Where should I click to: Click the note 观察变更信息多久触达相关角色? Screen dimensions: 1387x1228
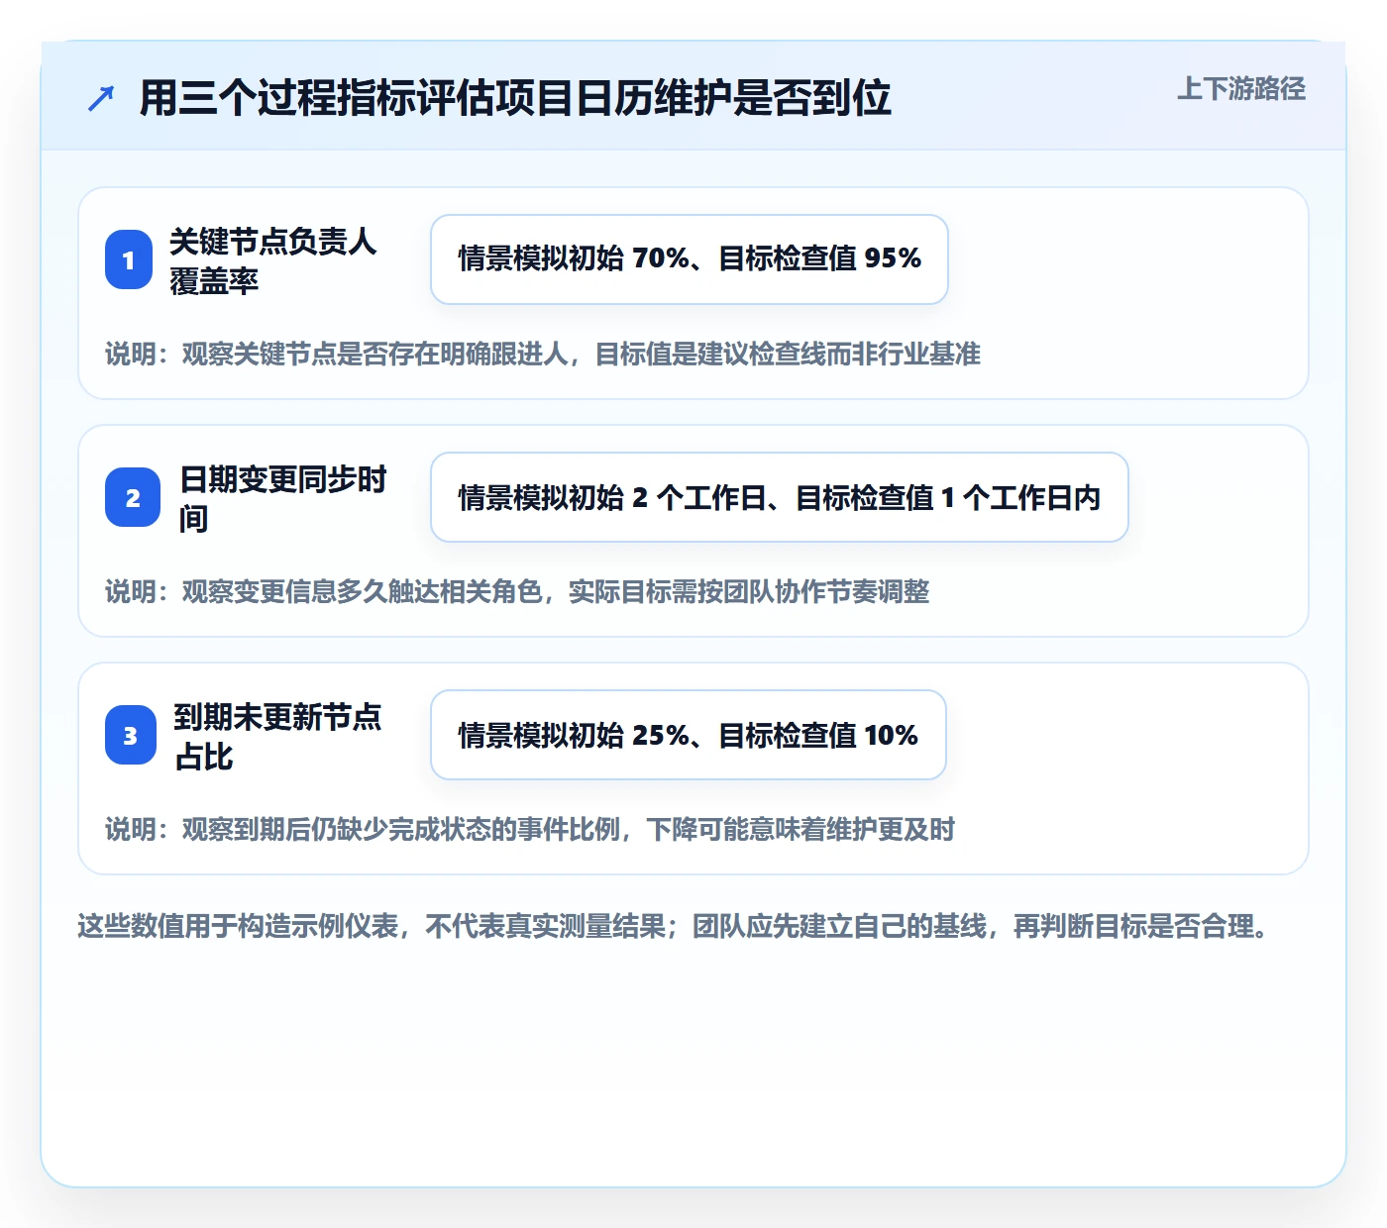coord(517,591)
